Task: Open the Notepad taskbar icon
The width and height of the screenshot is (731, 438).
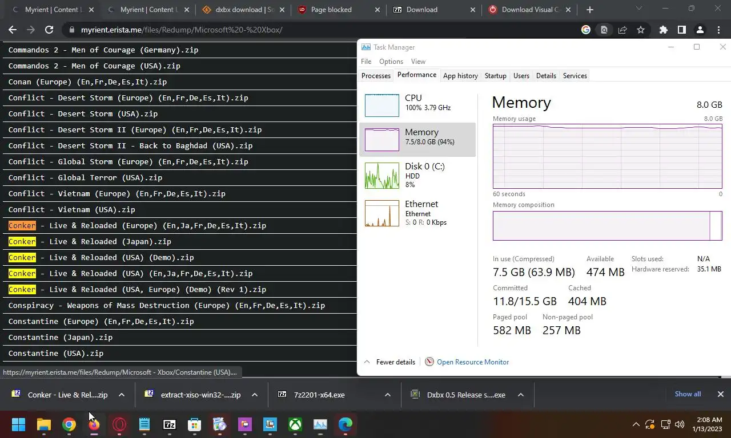Action: (144, 424)
